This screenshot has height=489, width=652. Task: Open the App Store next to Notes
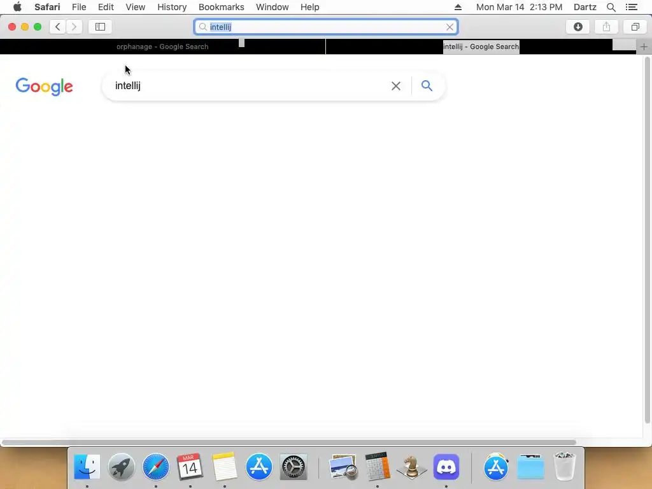click(x=259, y=467)
